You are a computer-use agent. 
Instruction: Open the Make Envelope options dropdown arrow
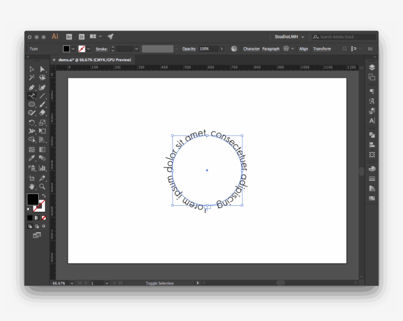click(292, 49)
